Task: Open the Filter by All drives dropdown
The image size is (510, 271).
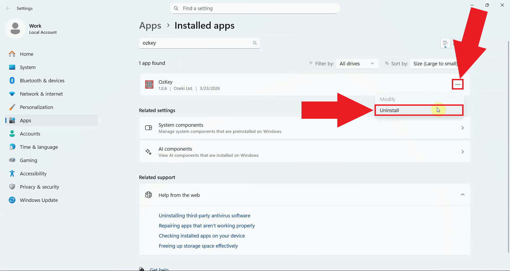Action: [357, 64]
